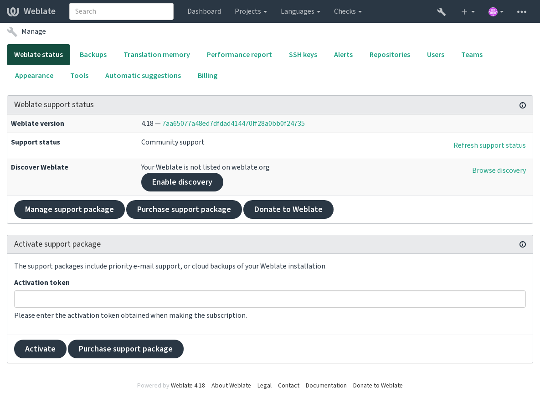Open Weblate 4.18 footer link

(x=188, y=385)
